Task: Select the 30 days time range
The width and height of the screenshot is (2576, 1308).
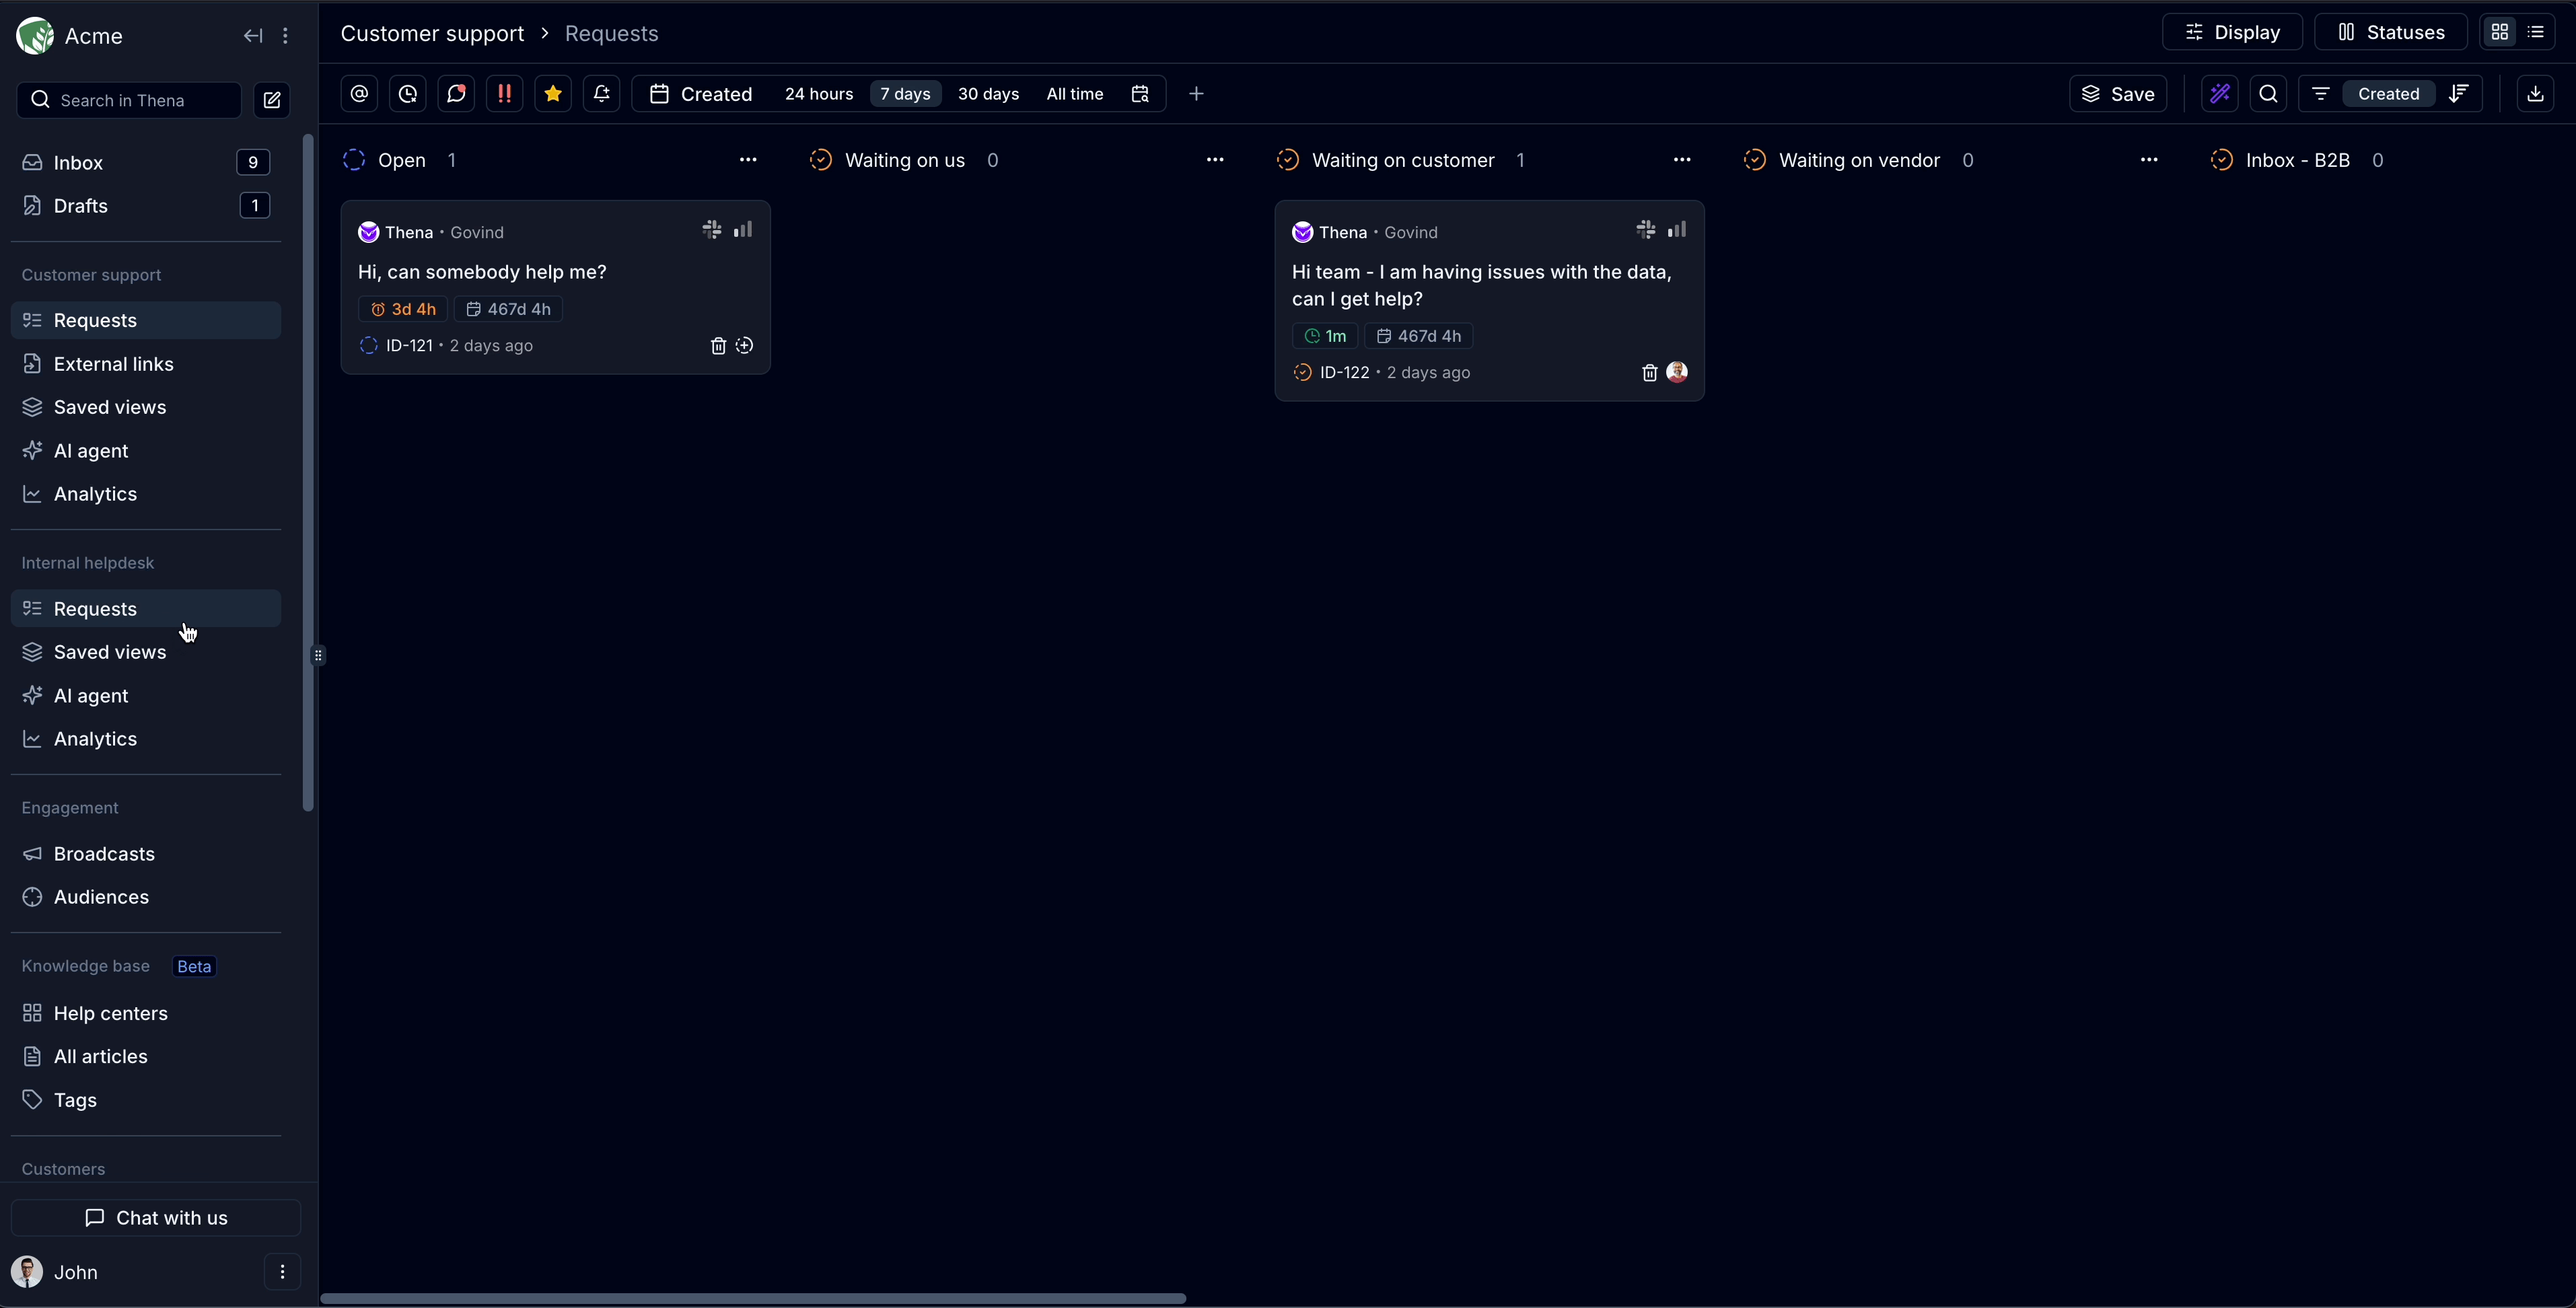Action: pyautogui.click(x=988, y=94)
